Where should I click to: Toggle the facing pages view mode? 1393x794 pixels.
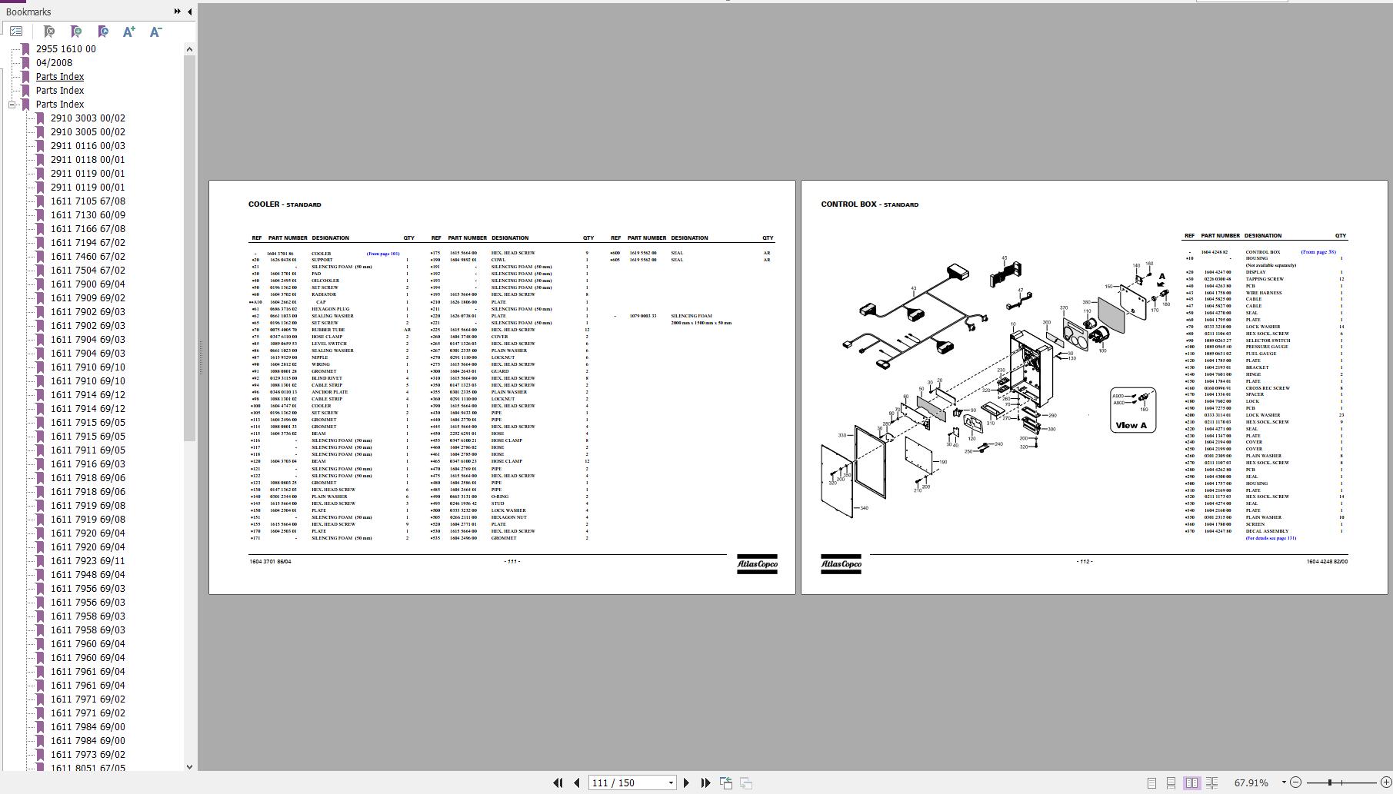(1191, 782)
